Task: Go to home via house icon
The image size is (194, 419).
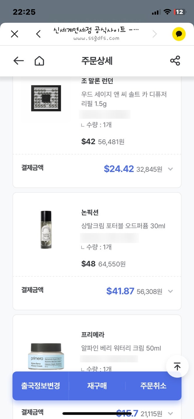Action: (39, 61)
